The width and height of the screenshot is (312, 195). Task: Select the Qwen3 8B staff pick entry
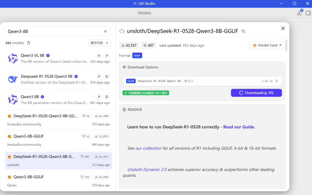tap(58, 100)
